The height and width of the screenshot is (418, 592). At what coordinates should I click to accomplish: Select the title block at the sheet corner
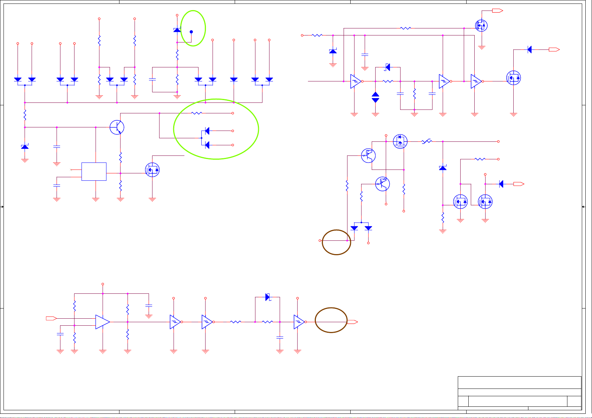520,392
